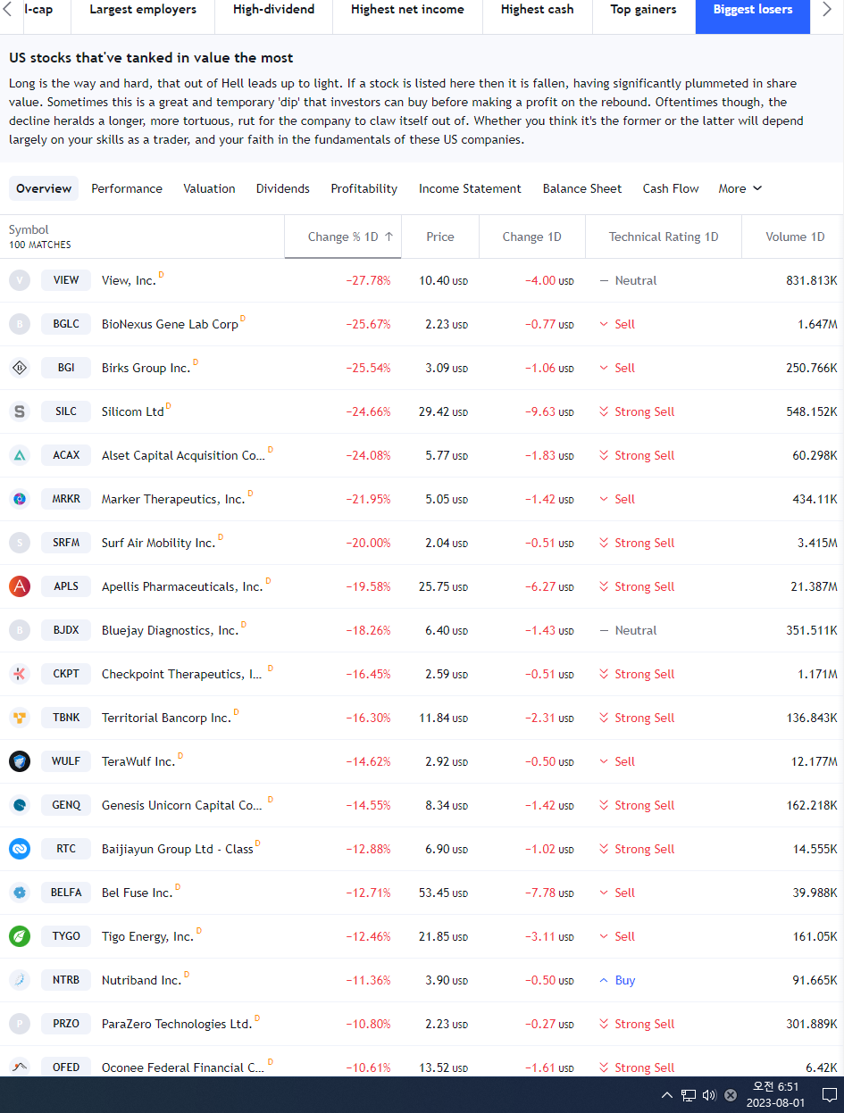
Task: Open the network status tray icon
Action: point(689,1095)
